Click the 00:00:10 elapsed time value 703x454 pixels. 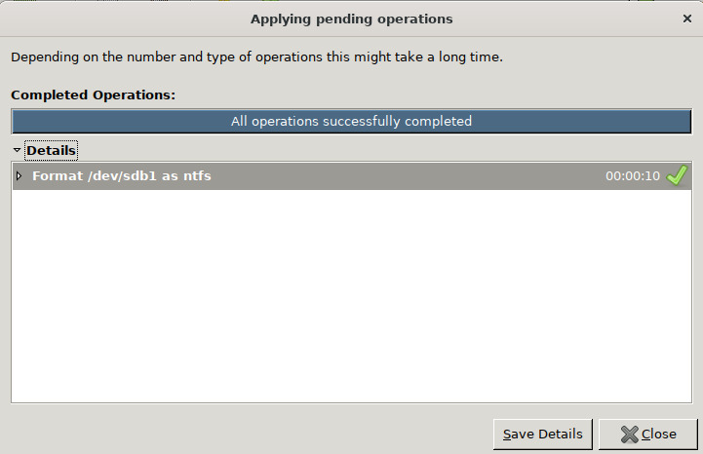632,176
